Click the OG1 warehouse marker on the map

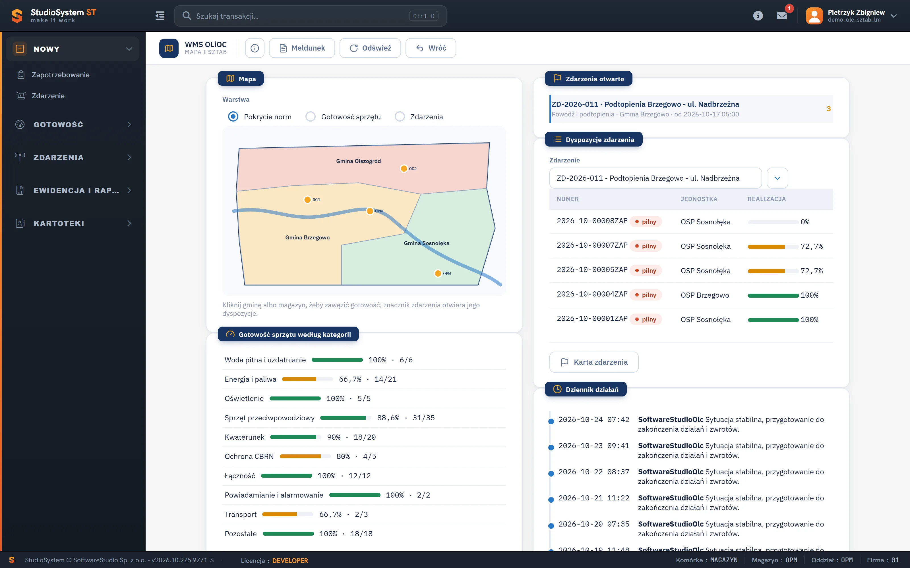pos(307,199)
